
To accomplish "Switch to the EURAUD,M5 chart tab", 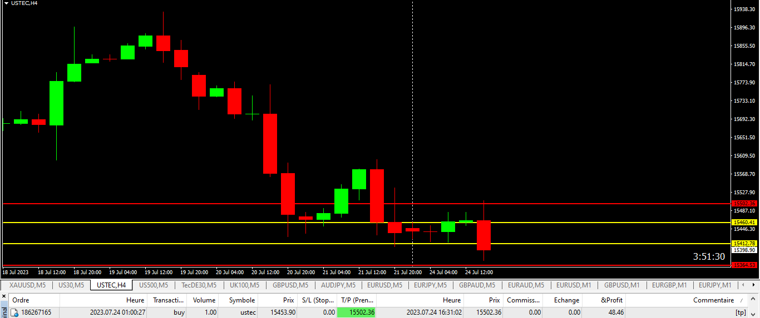I will 526,285.
